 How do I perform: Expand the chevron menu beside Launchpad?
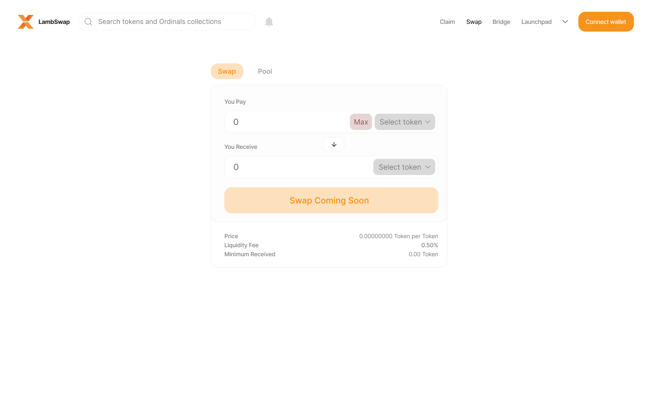click(565, 22)
